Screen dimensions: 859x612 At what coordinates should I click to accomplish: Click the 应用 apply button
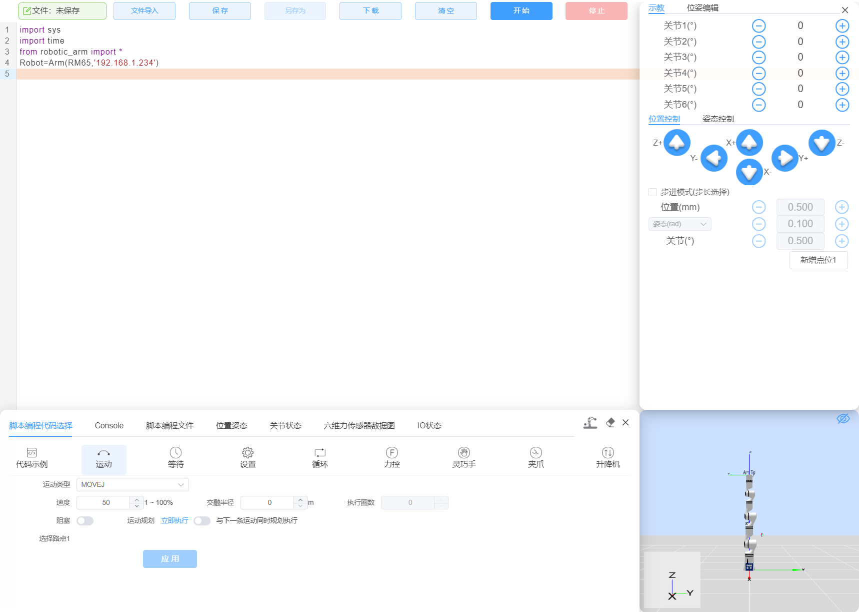pyautogui.click(x=169, y=559)
